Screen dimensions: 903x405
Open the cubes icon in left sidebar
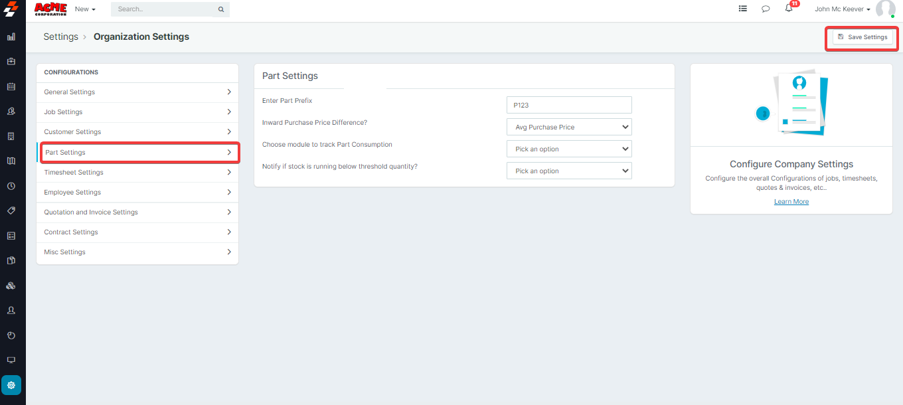[11, 285]
